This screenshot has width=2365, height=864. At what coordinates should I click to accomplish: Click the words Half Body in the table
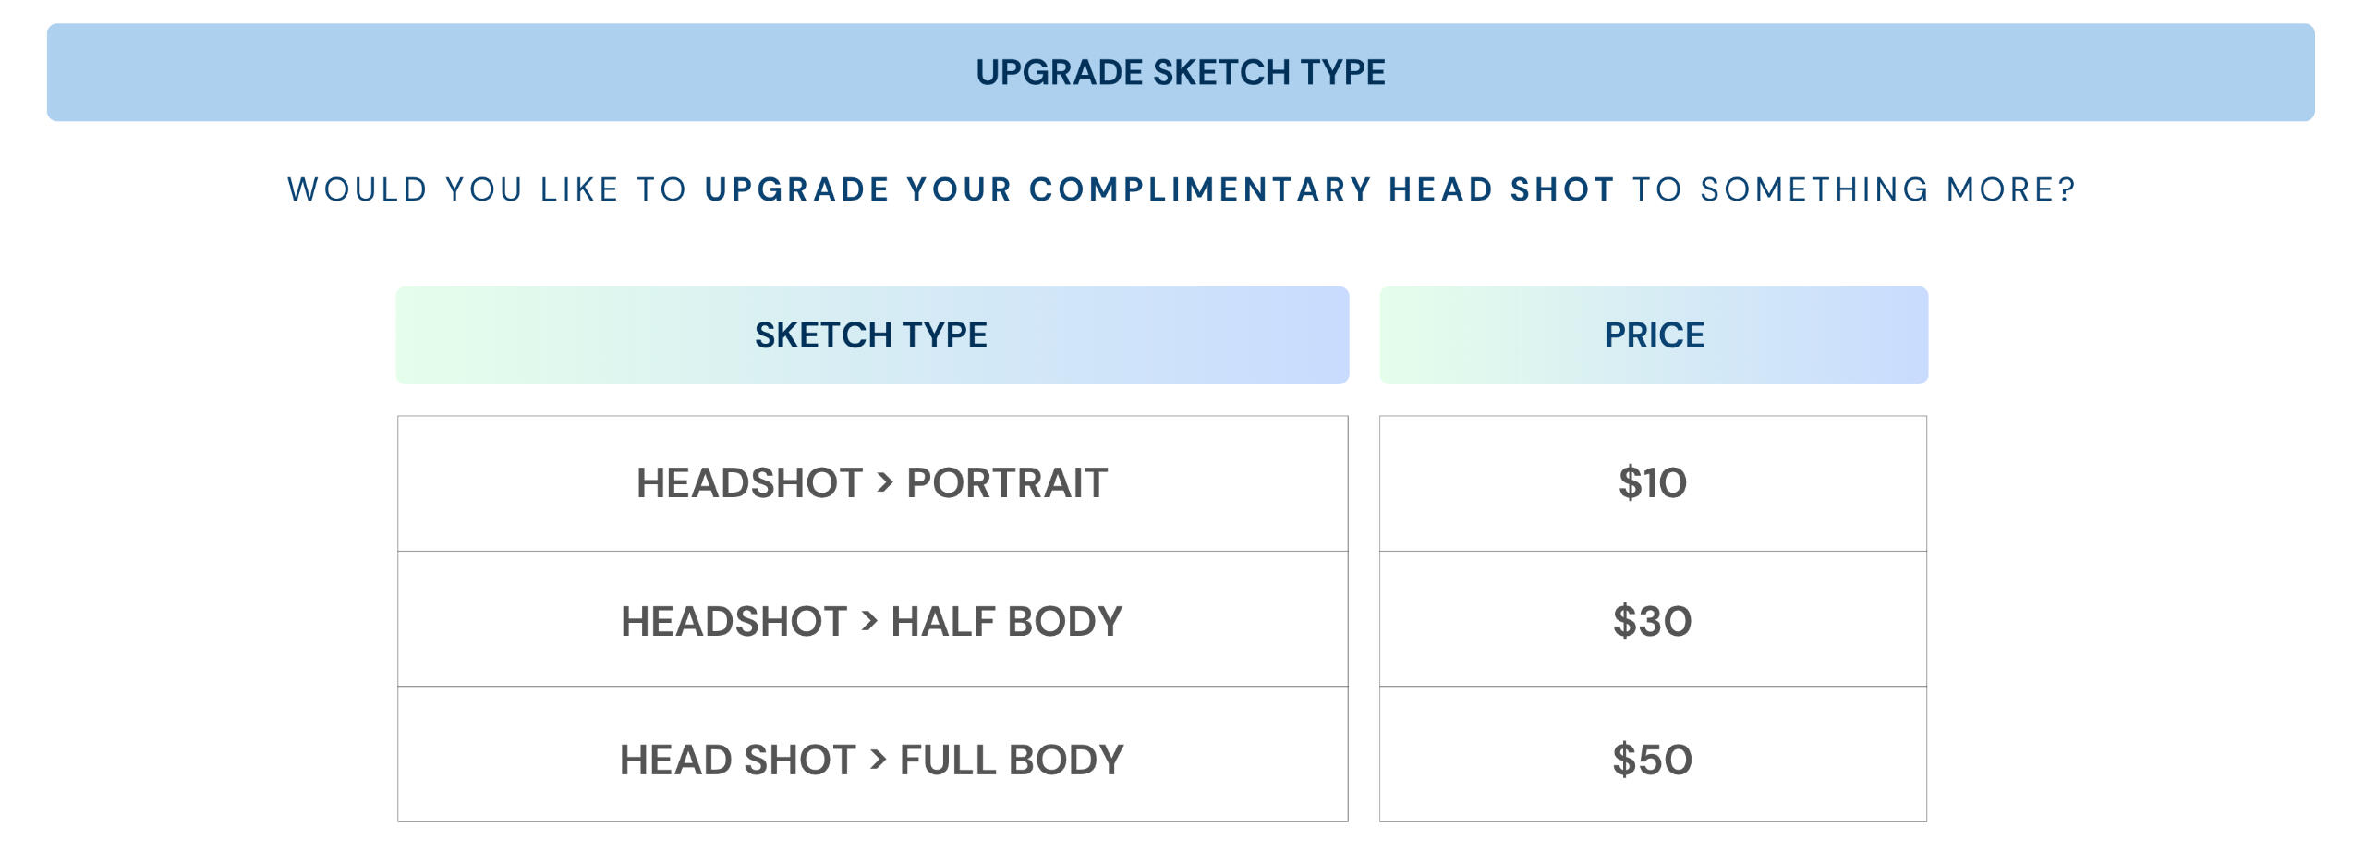coord(1007,622)
